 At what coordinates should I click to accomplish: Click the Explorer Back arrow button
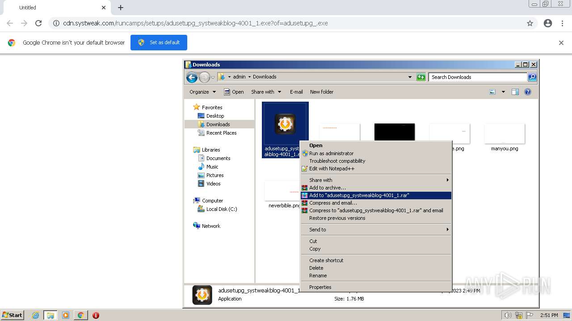pyautogui.click(x=192, y=78)
